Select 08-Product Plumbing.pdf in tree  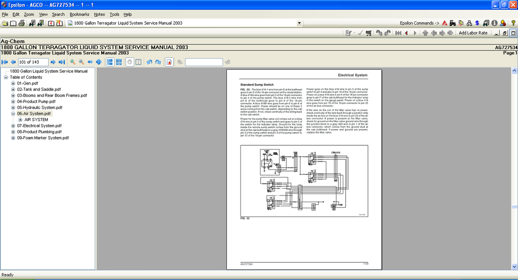point(39,132)
